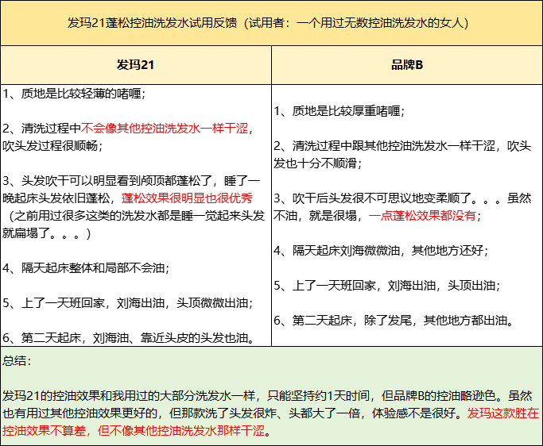The height and width of the screenshot is (446, 543).
Task: Click line '6、第二天起床,刘海油、靠近头皮的头发也油。'
Action: pyautogui.click(x=129, y=338)
